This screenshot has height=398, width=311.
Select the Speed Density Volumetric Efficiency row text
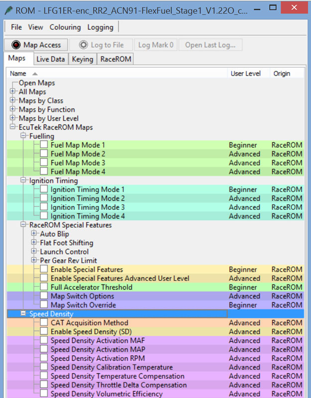pos(106,394)
